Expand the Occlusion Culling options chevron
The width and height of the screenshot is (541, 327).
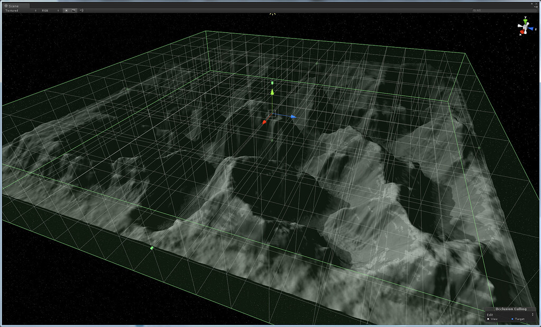point(533,314)
